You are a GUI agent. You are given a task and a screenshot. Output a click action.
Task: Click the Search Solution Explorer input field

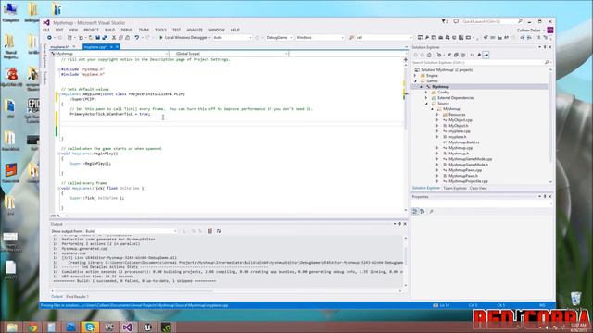478,62
